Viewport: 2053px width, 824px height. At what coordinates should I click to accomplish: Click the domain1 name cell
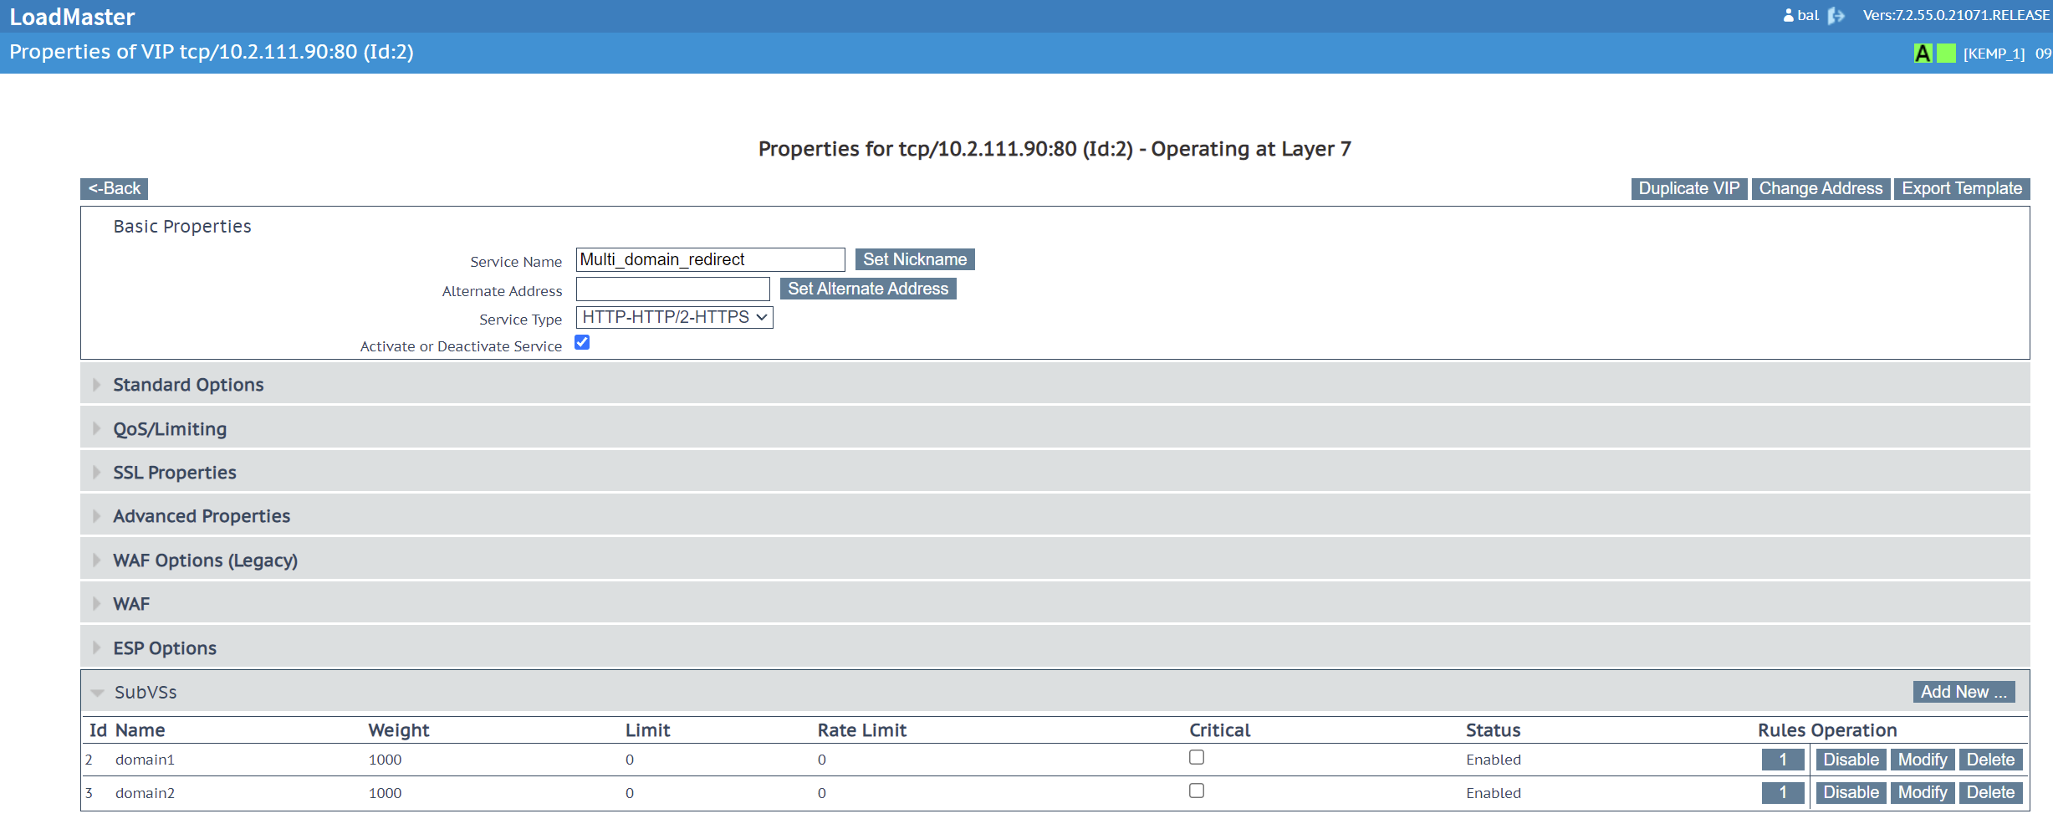point(145,760)
